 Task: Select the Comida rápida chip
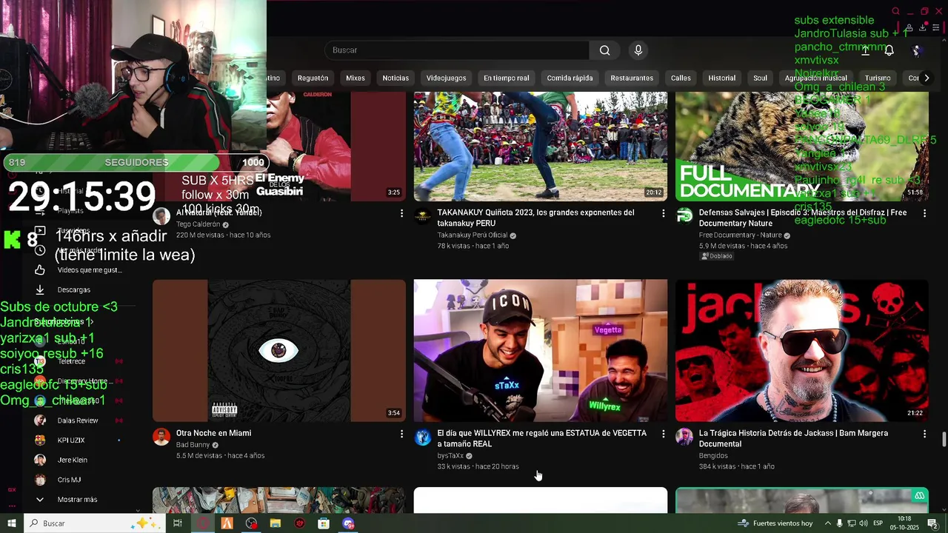pos(570,78)
